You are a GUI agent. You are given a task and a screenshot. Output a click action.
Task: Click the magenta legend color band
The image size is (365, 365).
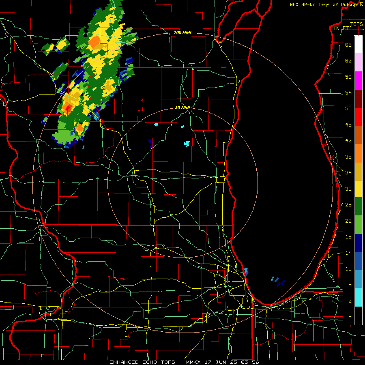click(358, 81)
